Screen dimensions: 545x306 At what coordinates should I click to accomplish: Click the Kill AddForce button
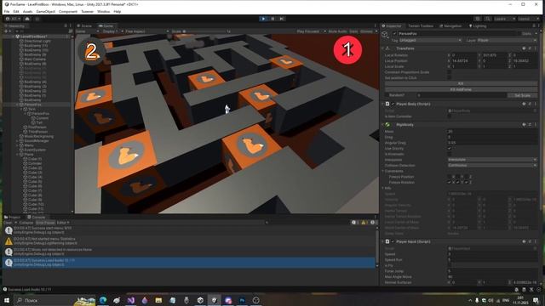tap(461, 89)
